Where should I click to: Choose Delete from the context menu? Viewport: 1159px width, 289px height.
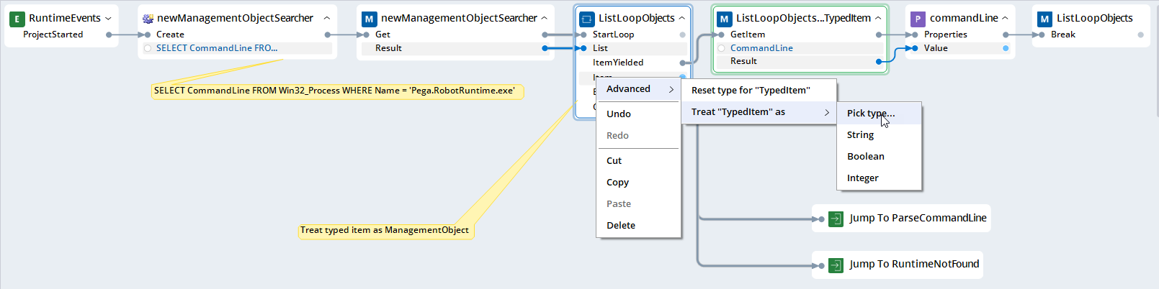point(638,225)
